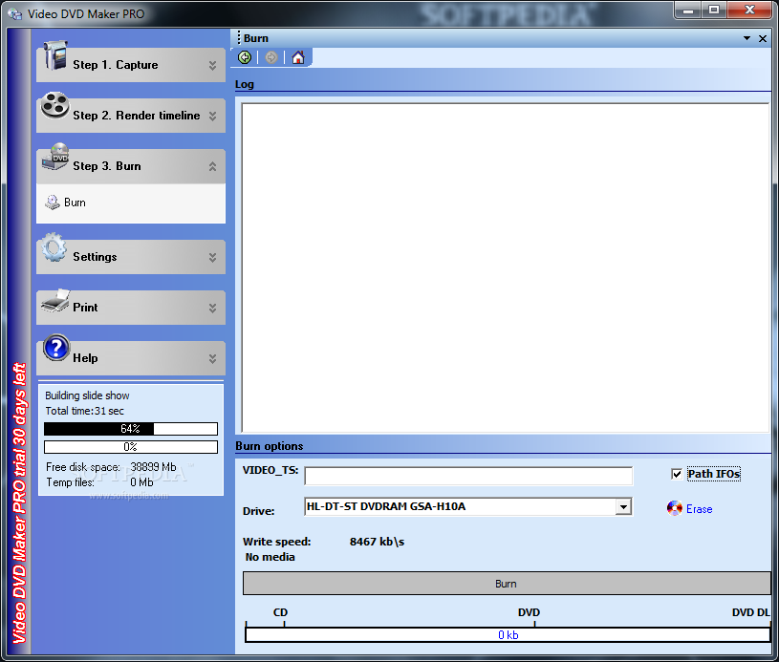Click the 0 kb disc capacity bar
The image size is (779, 662).
click(508, 634)
